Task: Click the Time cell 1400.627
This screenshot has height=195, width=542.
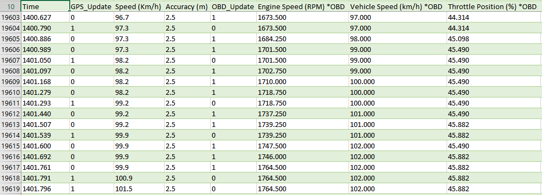Action: (x=45, y=18)
